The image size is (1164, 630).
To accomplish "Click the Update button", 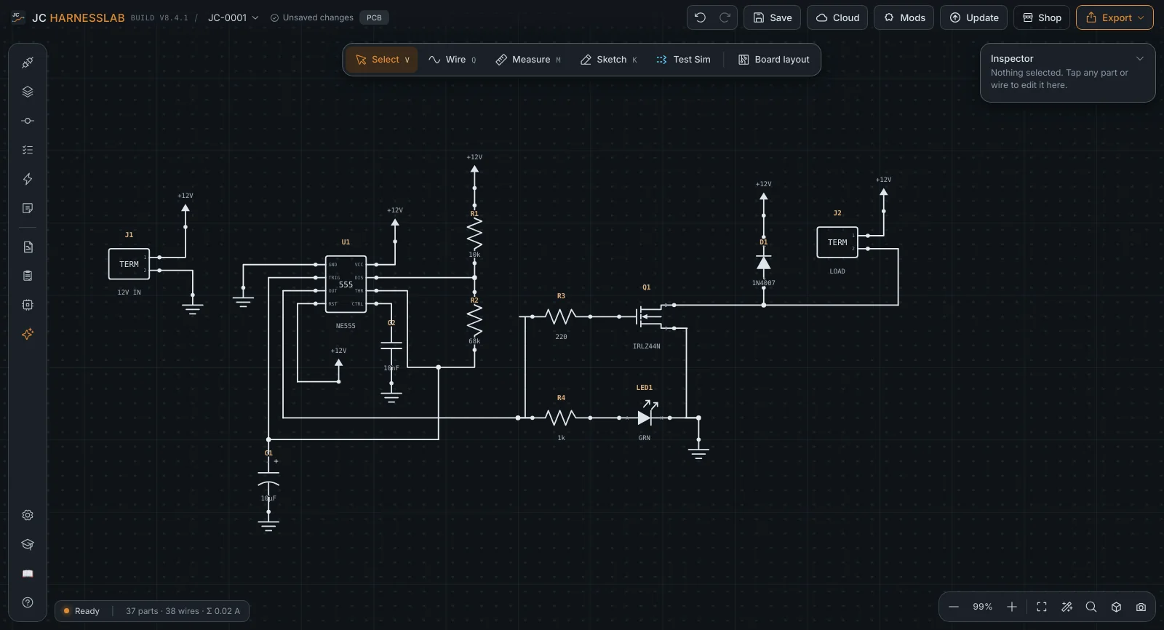I will tap(974, 17).
